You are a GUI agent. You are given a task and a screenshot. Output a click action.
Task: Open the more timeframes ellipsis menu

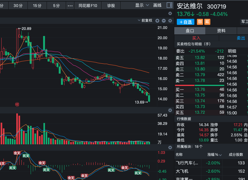(x=70, y=6)
